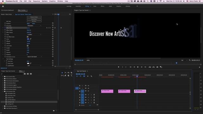Image resolution: width=203 pixels, height=114 pixels.
Task: Click the Go to Out button
Action: pyautogui.click(x=145, y=67)
